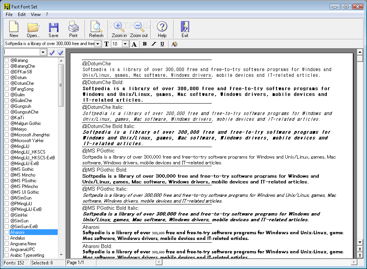This screenshot has height=269, width=367.
Task: Click preview horizontal scroll right arrow
Action: [354, 262]
